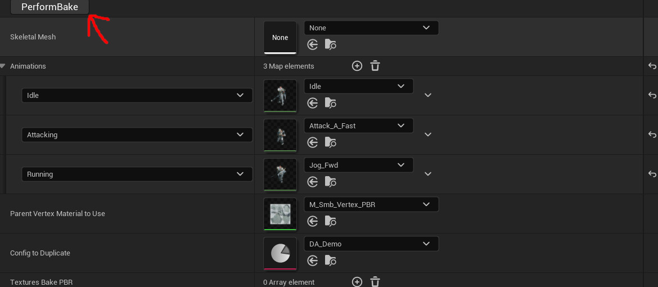This screenshot has width=658, height=287.
Task: Use selected asset for Attack_A_Fast slot
Action: 313,142
